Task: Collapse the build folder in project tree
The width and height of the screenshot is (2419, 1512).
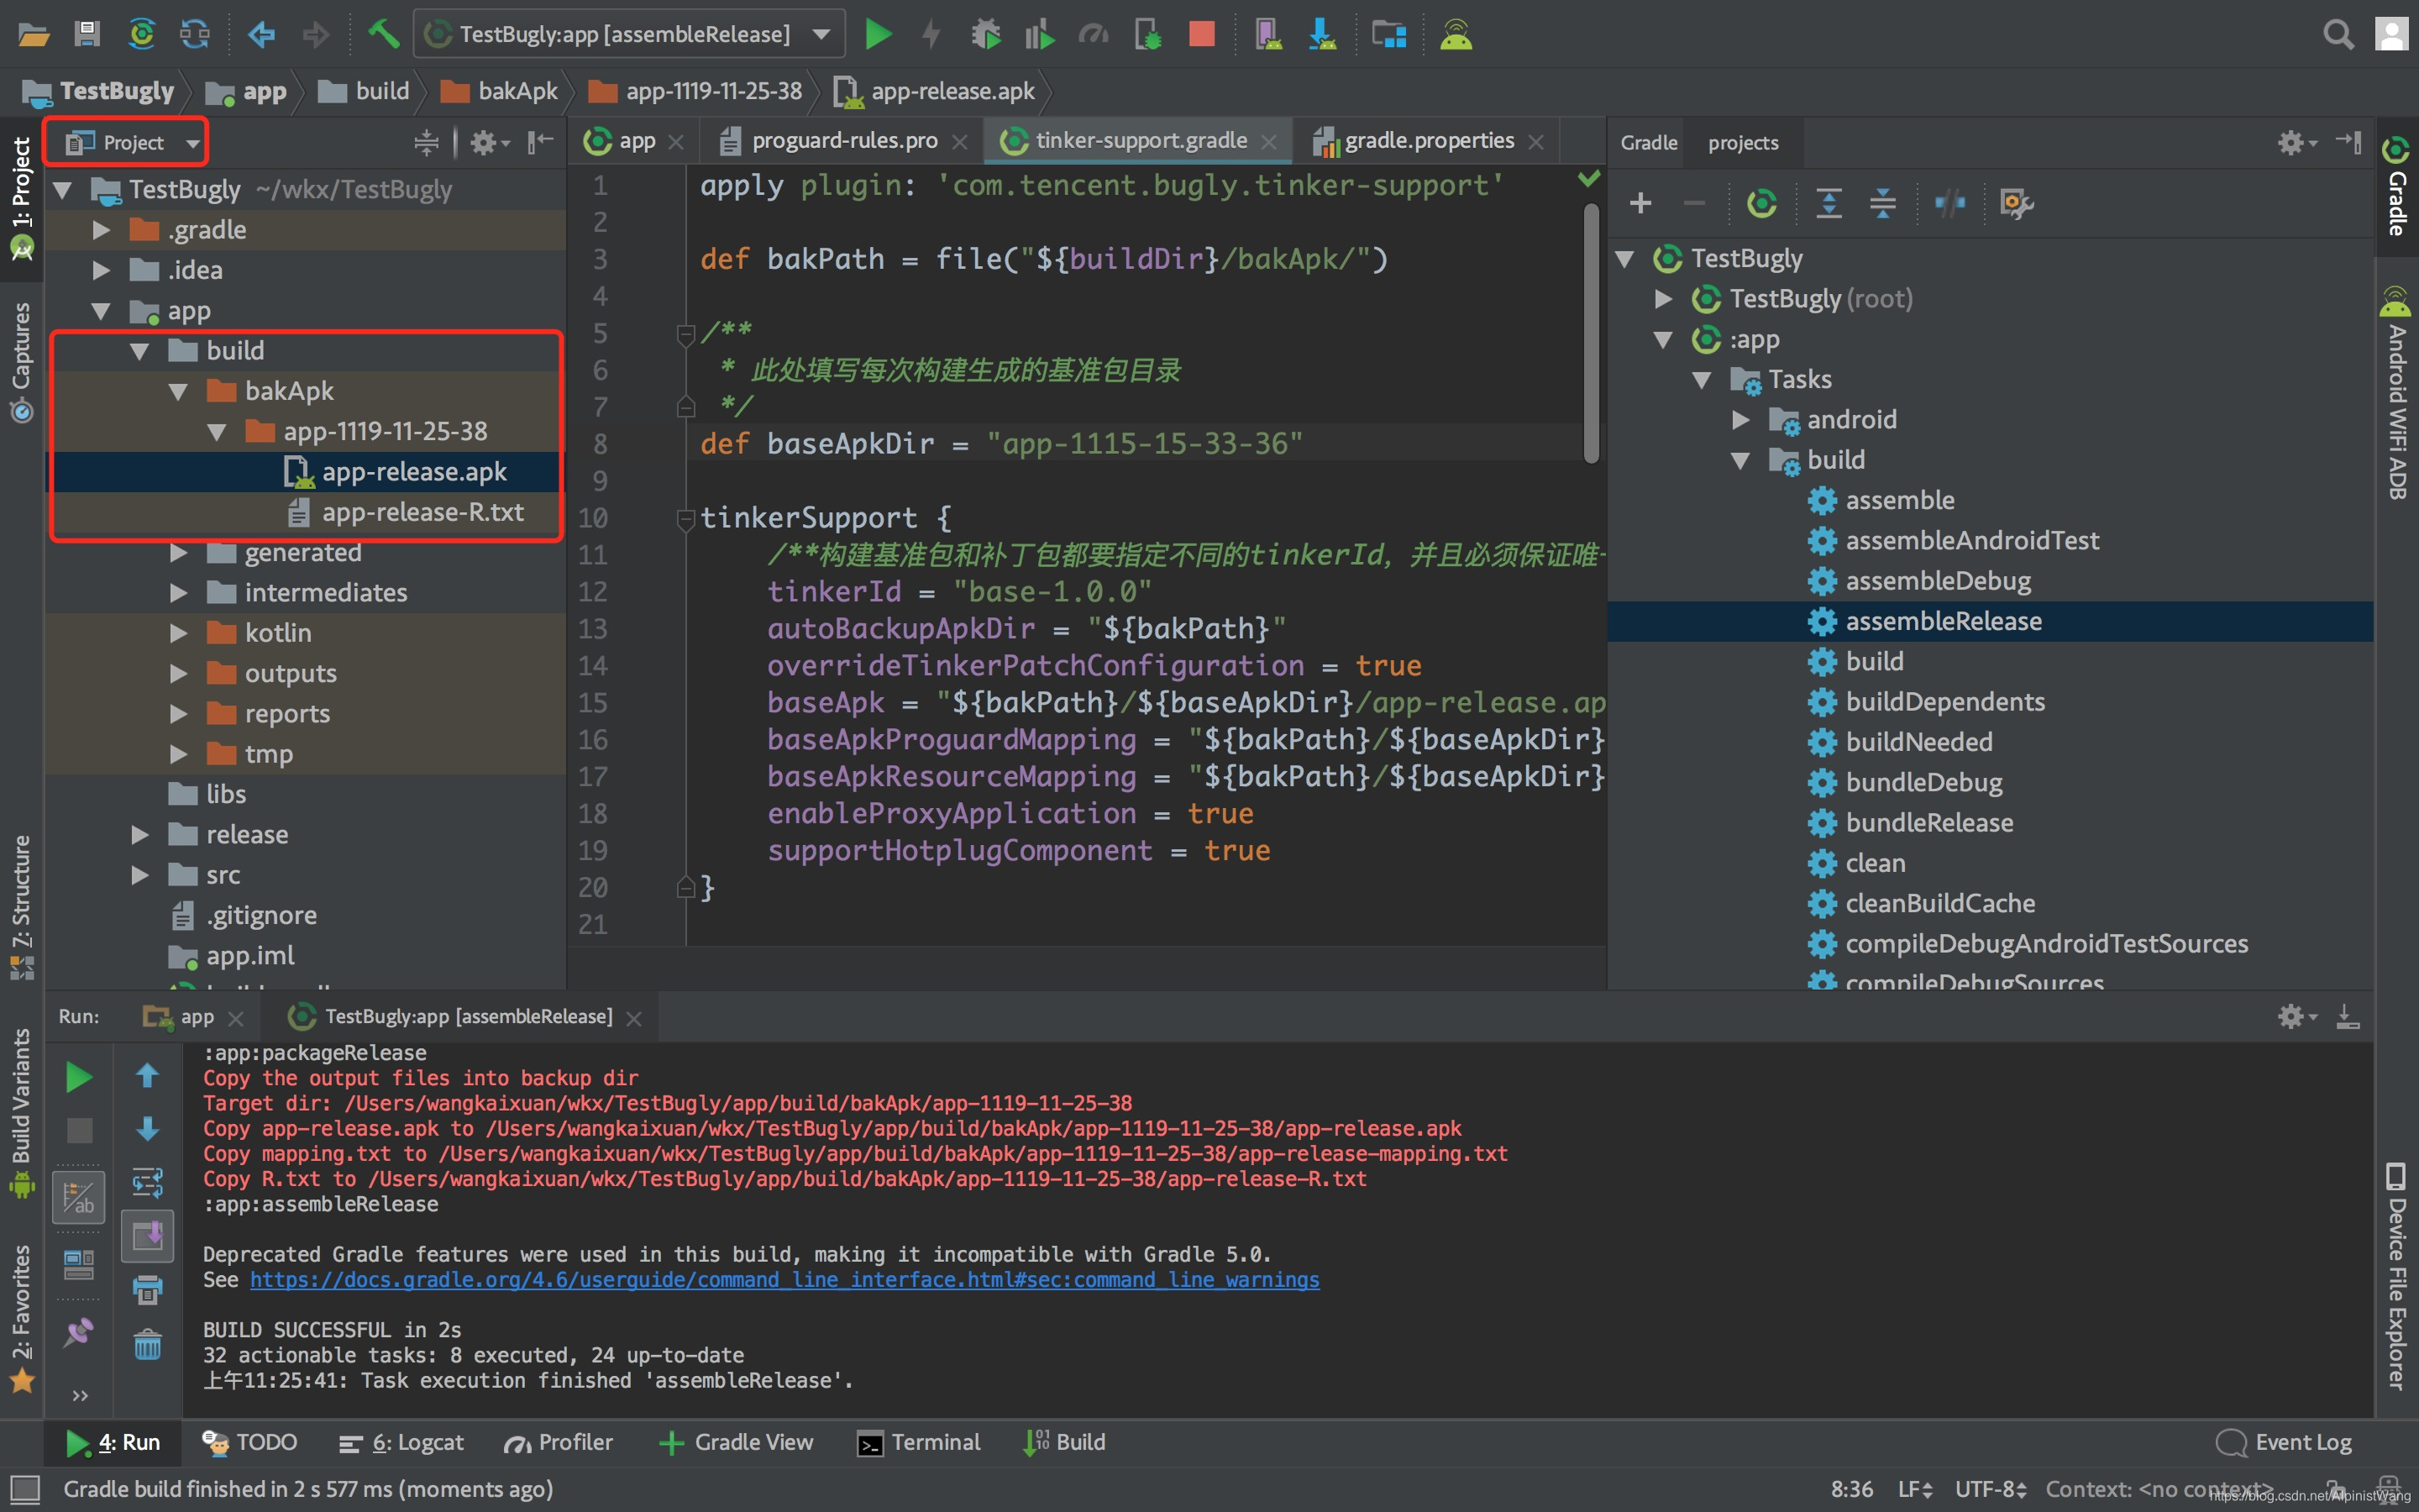Action: (139, 351)
